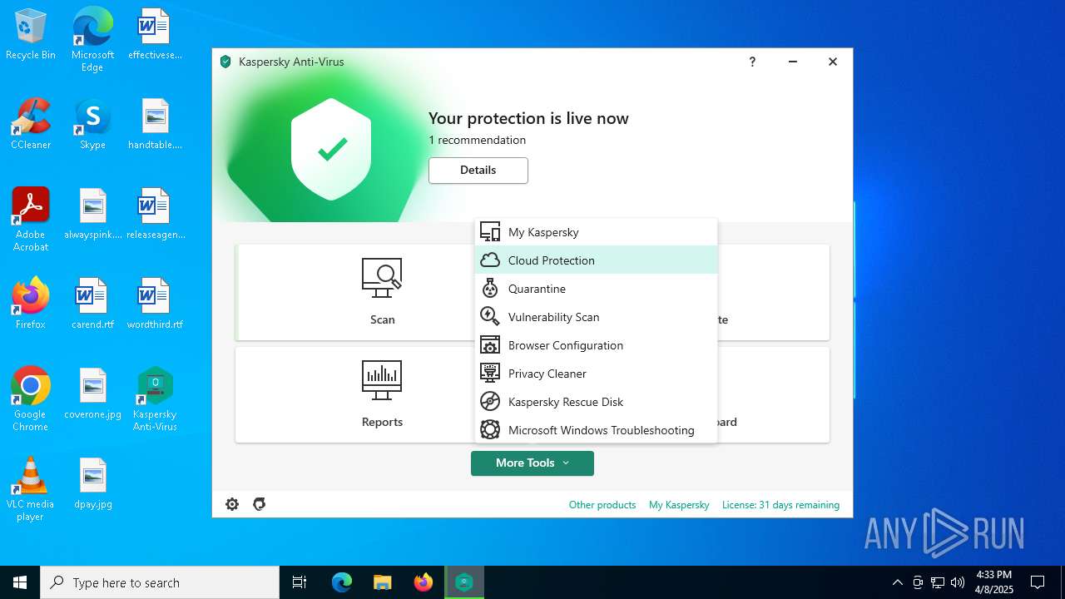Choose Cloud Protection menu entry
The image size is (1065, 599).
pyautogui.click(x=596, y=260)
